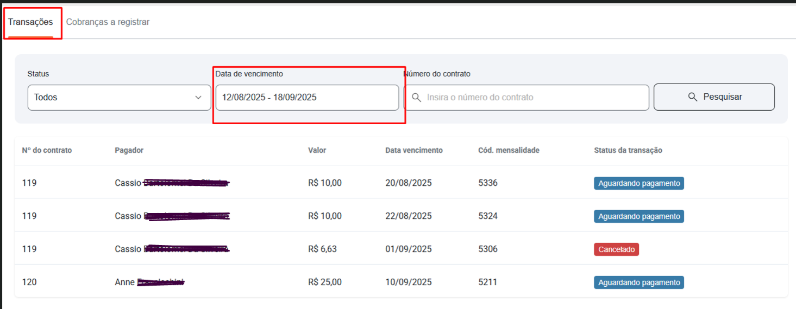
Task: Click Aguardando pagamento badge for code 5336
Action: pos(638,183)
